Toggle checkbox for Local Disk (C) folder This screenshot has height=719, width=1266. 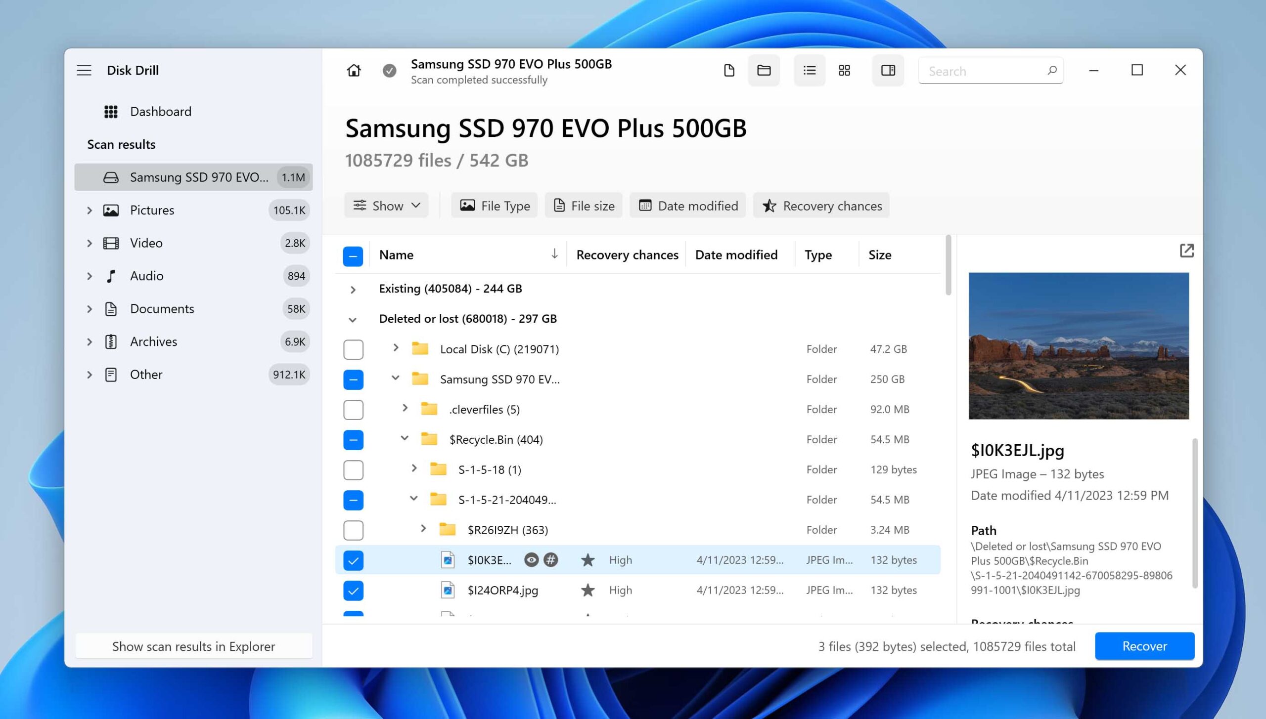(x=353, y=348)
